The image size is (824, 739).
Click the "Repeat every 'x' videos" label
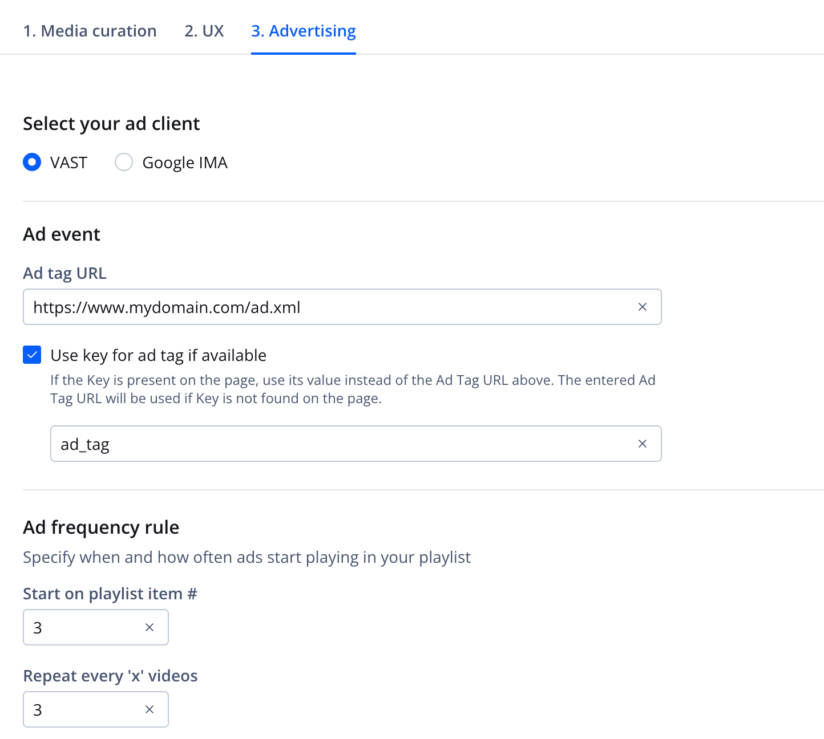[110, 676]
